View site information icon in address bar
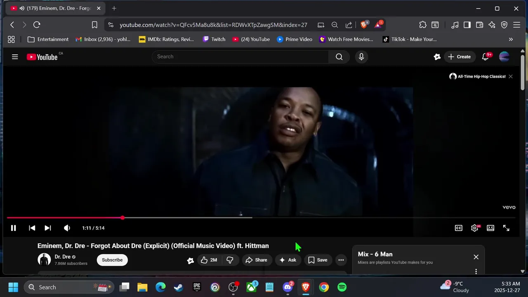 [x=110, y=25]
